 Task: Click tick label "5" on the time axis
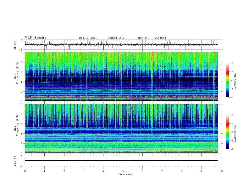123,171
